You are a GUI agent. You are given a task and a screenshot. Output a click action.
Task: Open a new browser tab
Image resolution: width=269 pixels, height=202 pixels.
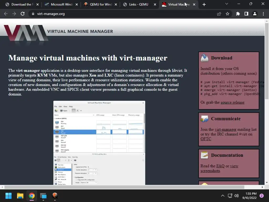[x=204, y=4]
